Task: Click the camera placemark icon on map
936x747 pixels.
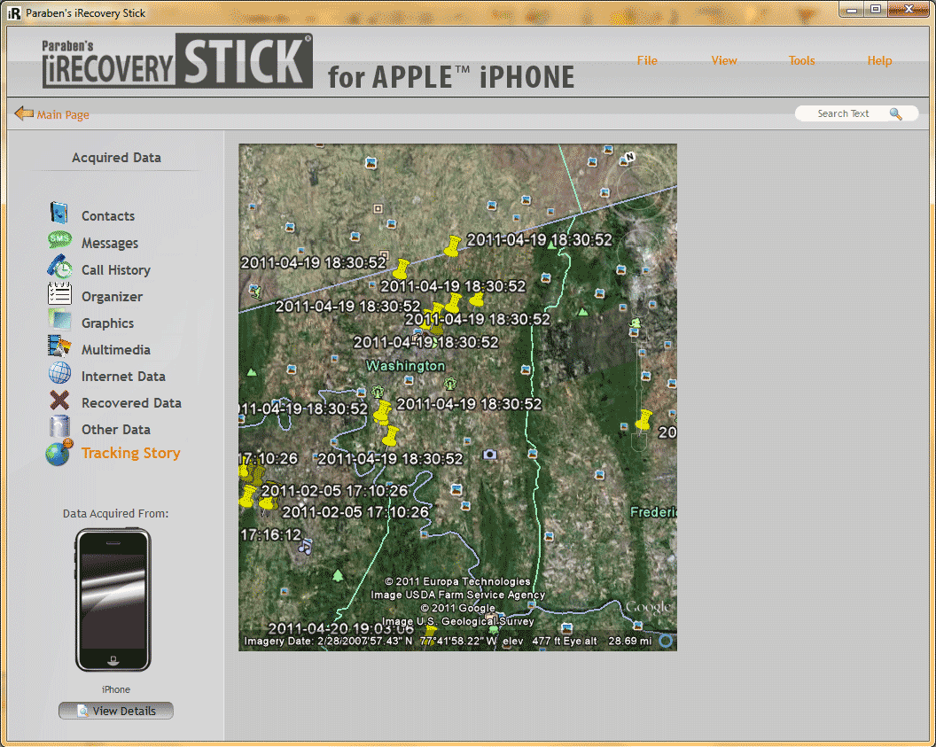Action: [489, 455]
